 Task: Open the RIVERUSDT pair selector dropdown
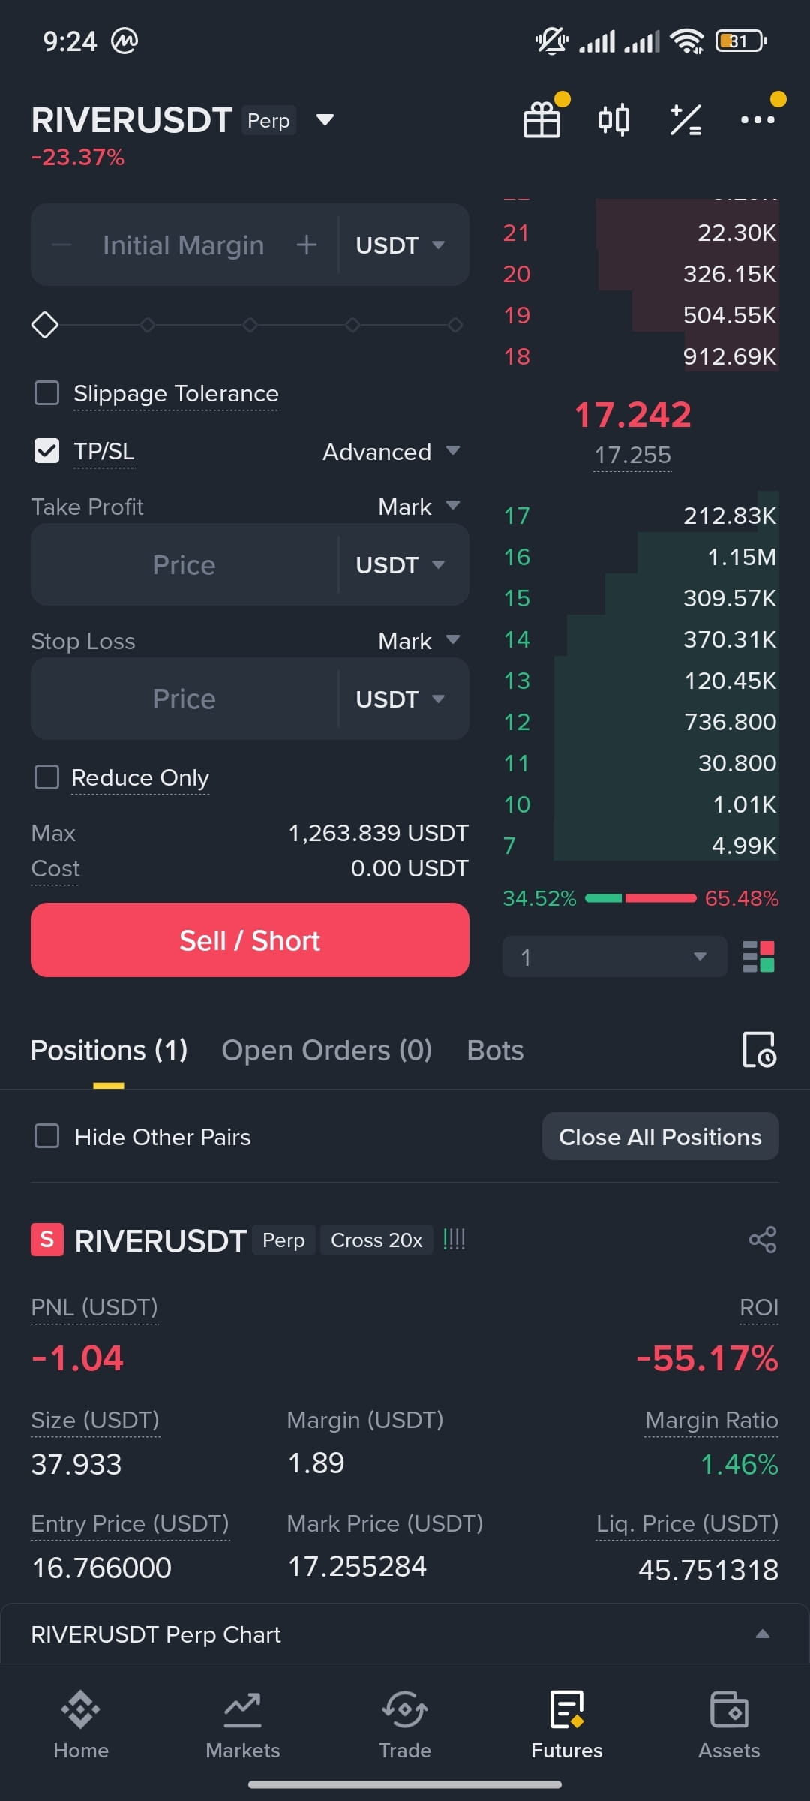coord(325,120)
